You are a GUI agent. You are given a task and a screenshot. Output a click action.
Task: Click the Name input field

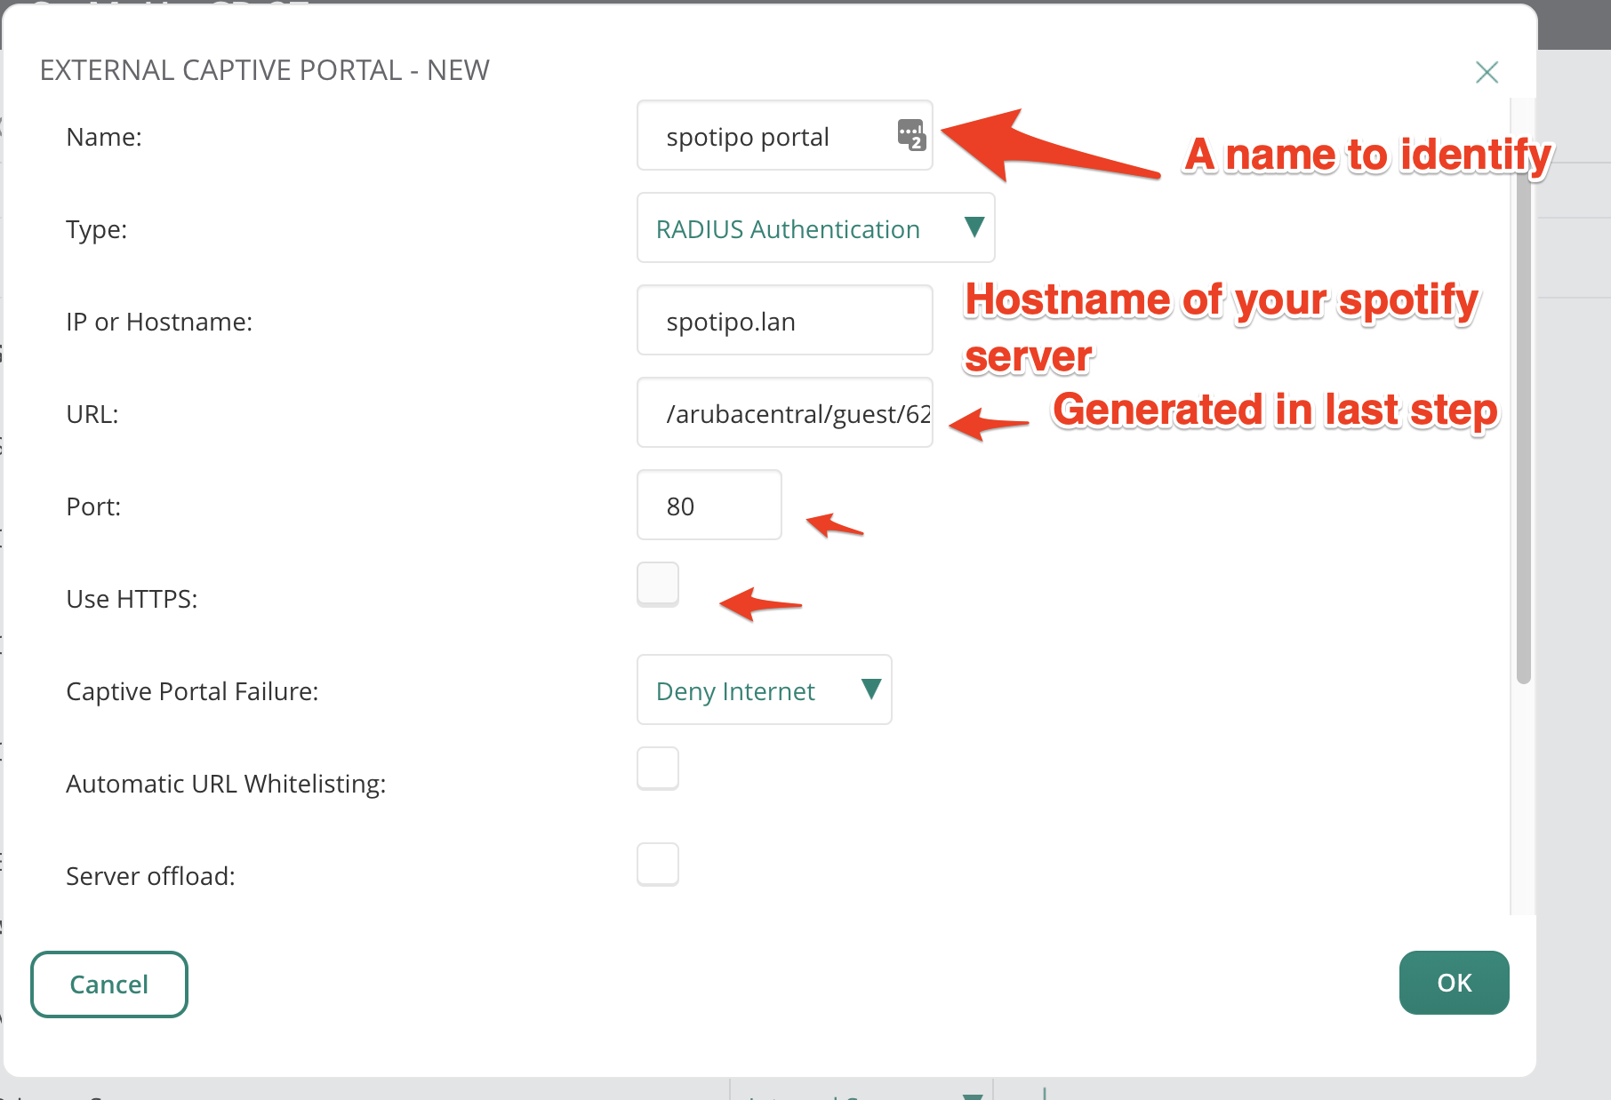[x=784, y=136]
